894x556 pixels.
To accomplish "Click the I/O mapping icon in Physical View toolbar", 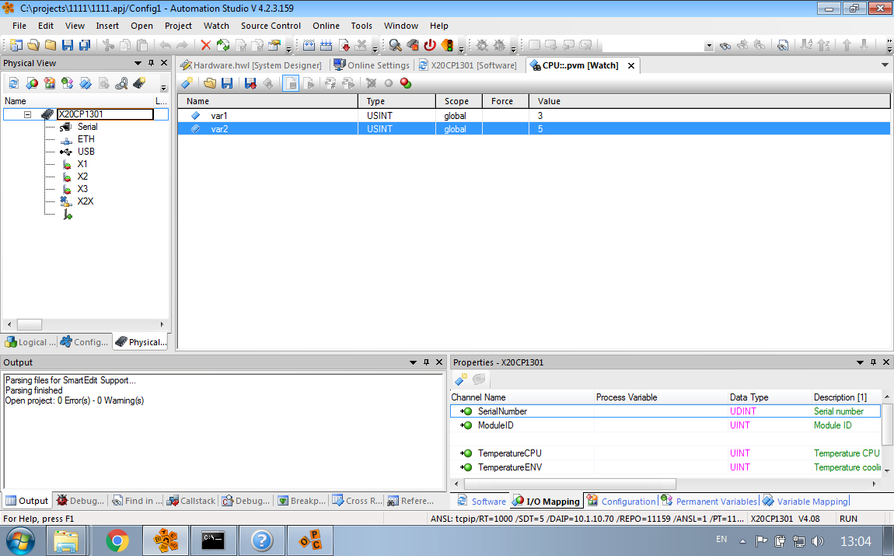I will click(x=32, y=83).
